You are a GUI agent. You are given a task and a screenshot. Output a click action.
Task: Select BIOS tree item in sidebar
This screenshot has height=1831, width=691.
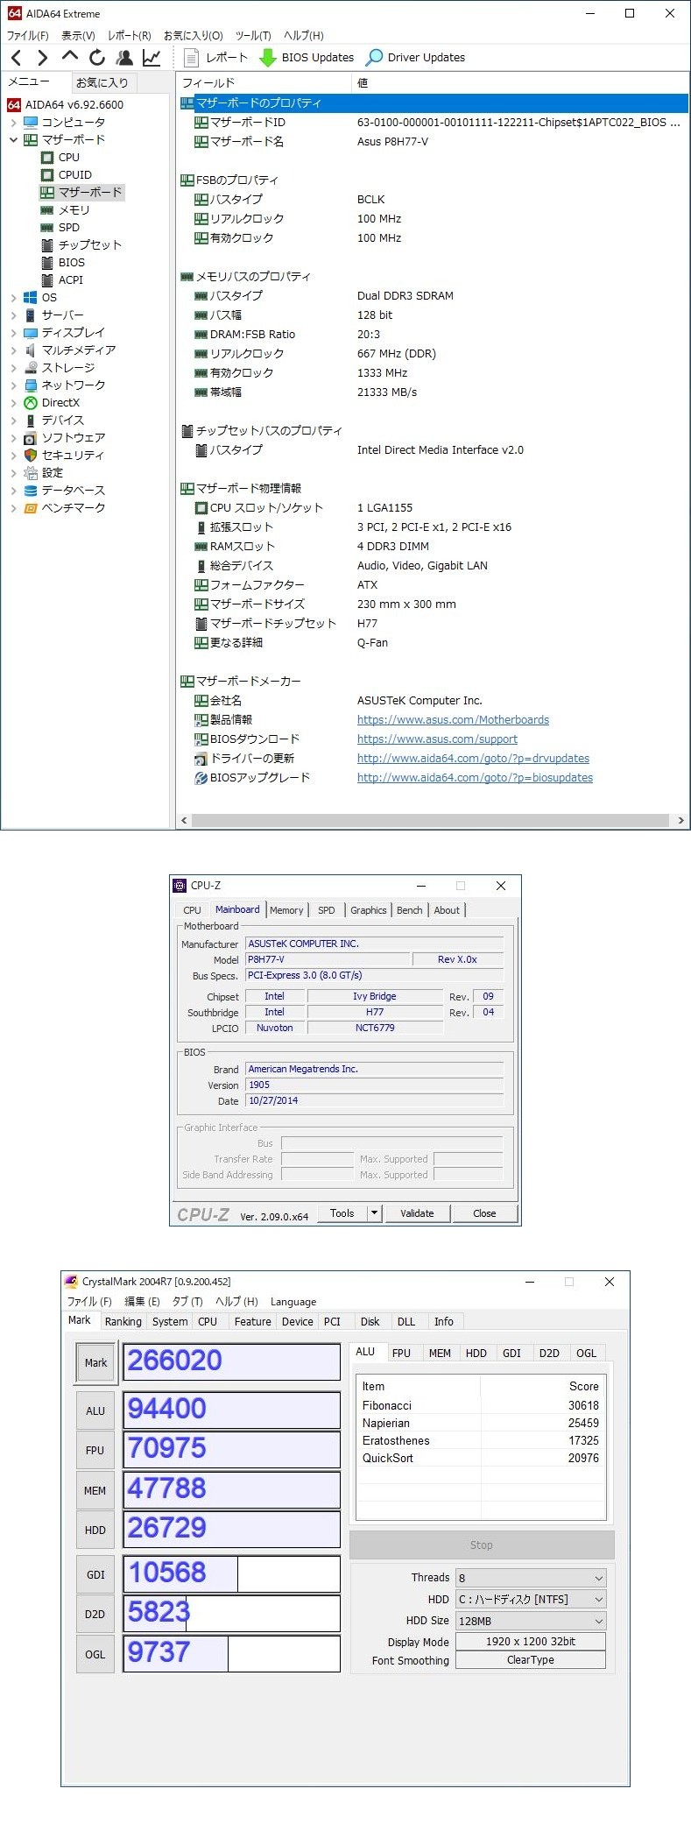pos(71,263)
